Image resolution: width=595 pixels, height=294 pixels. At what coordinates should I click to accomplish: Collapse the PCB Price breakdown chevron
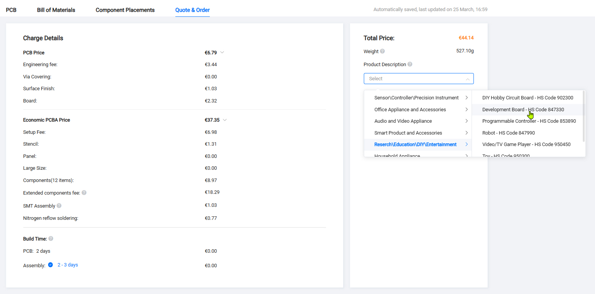pyautogui.click(x=222, y=52)
